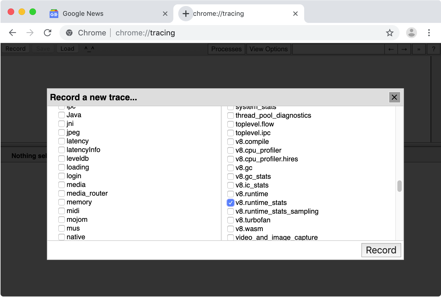Open the Chrome profile avatar icon
The image size is (441, 297).
point(412,33)
